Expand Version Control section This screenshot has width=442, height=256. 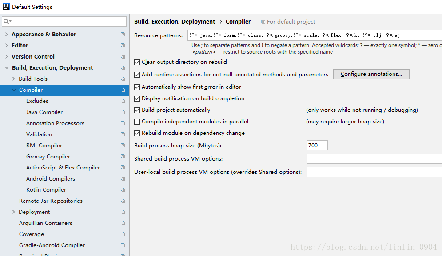pos(7,57)
